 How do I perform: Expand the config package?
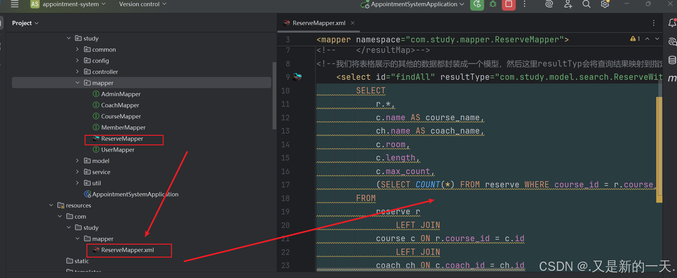77,60
